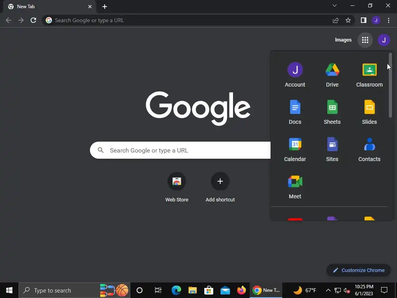Open the Web Store shortcut
This screenshot has width=397, height=298.
(177, 187)
